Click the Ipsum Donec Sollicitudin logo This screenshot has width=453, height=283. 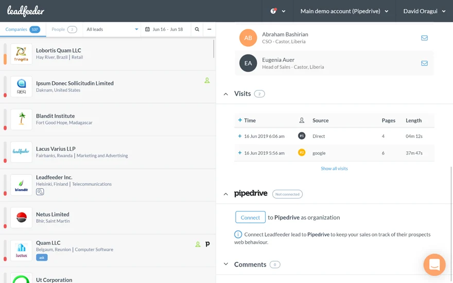[x=21, y=86]
